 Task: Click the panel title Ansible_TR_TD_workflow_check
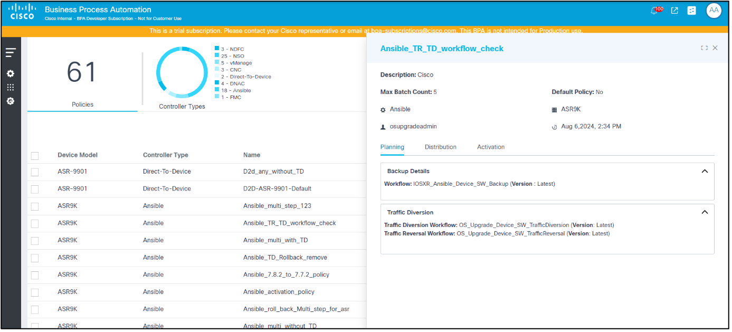[x=442, y=49]
